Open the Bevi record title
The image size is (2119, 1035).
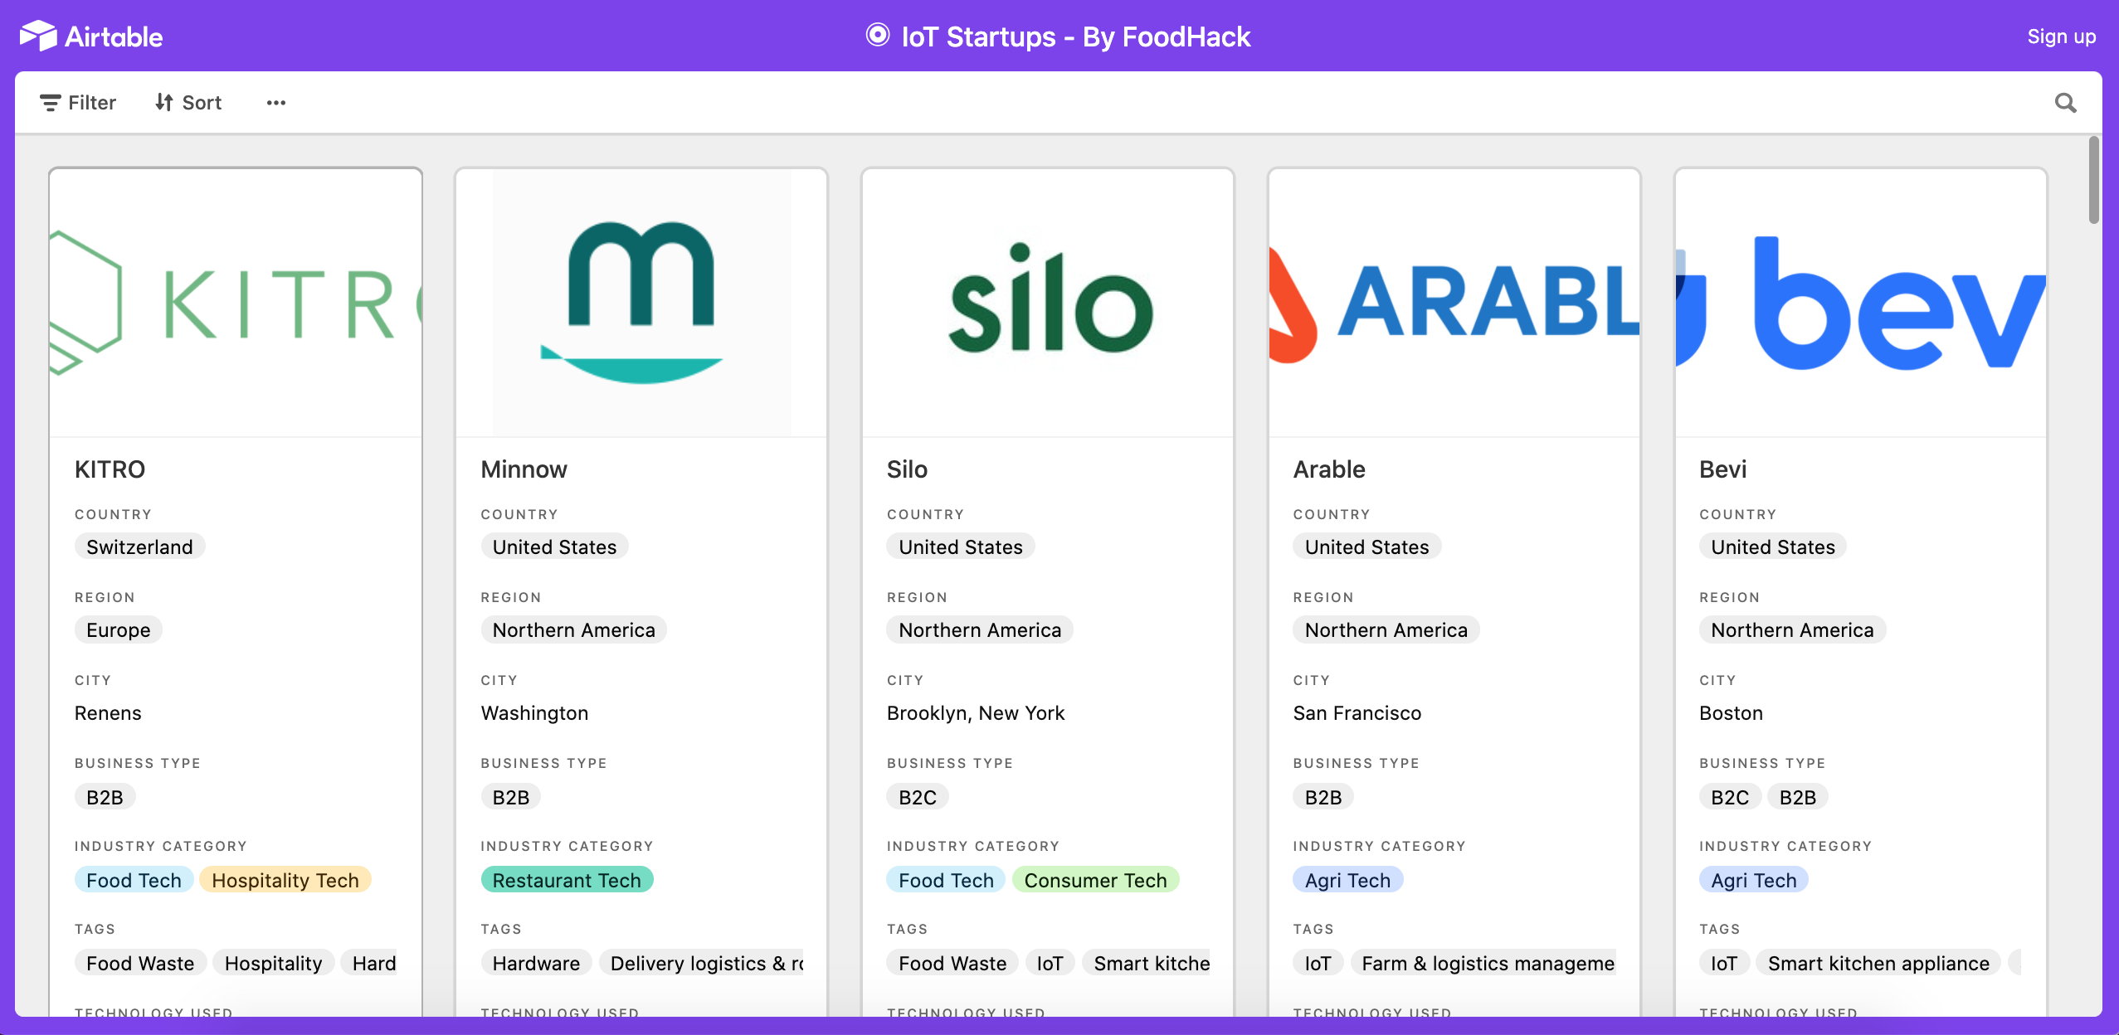click(x=1722, y=469)
